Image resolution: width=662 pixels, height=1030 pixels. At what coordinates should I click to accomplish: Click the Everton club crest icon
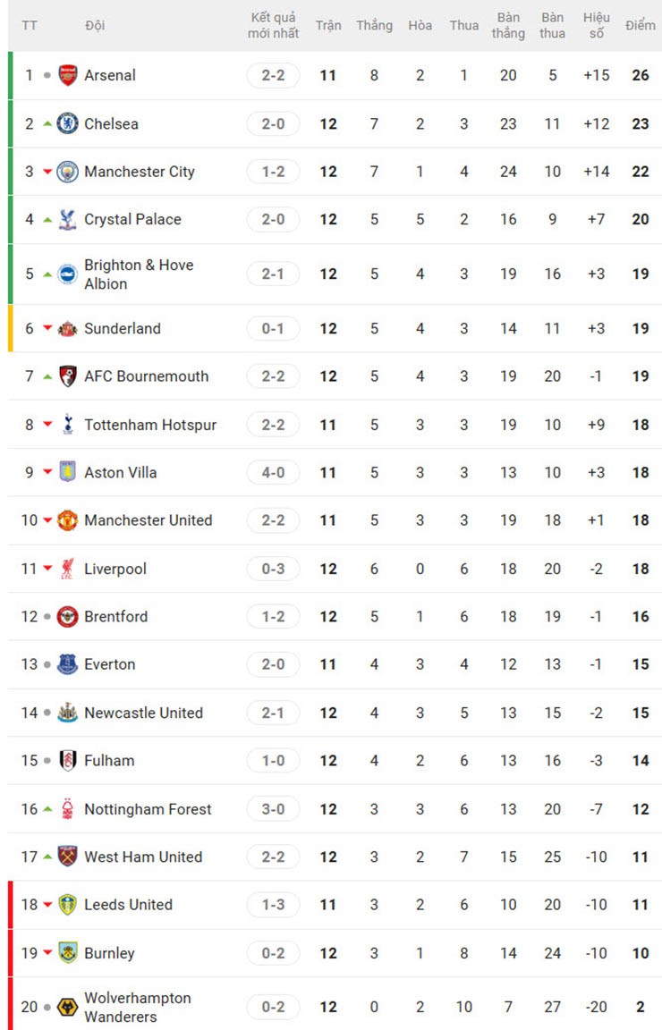68,665
